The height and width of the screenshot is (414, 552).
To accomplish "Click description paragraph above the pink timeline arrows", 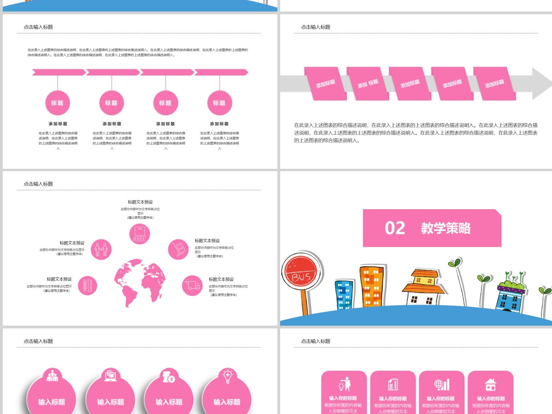I will (x=138, y=52).
